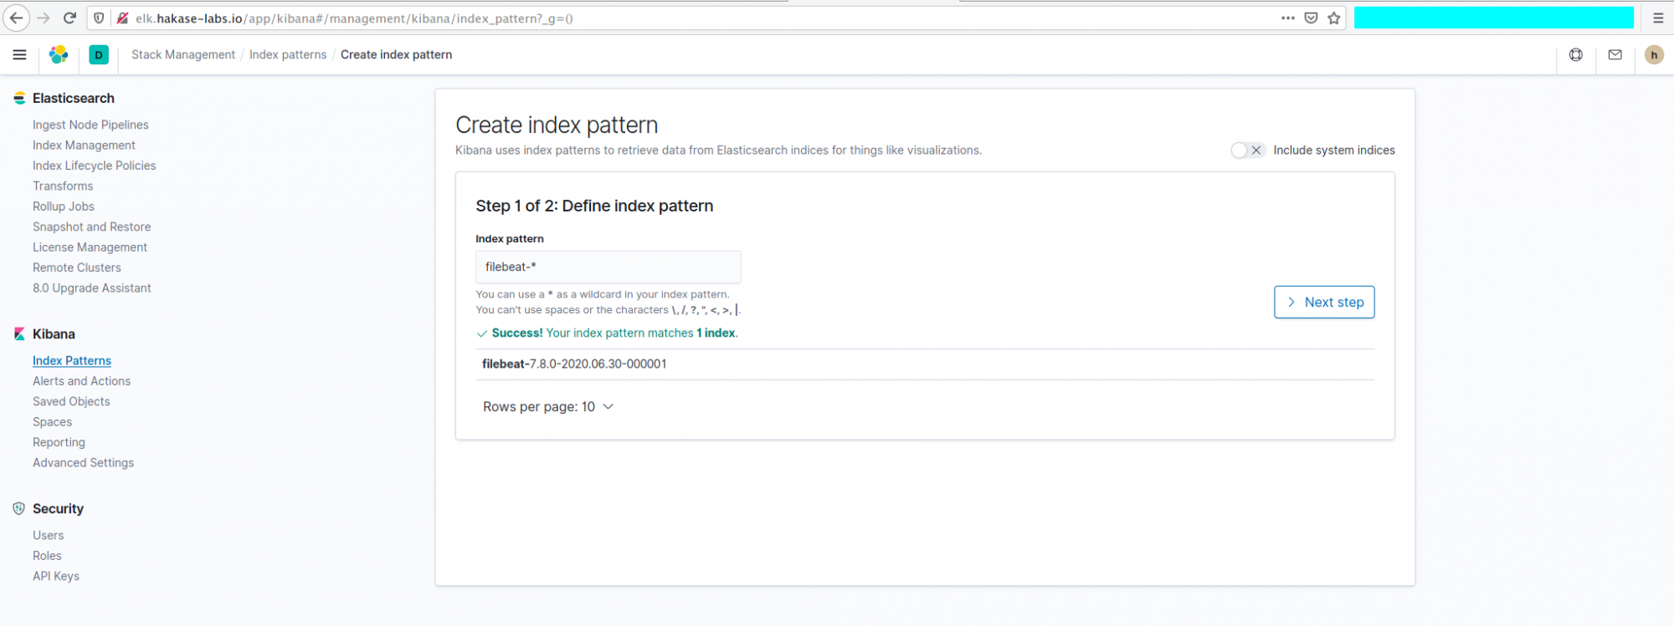Open Index Management page
The width and height of the screenshot is (1674, 626).
tap(84, 145)
